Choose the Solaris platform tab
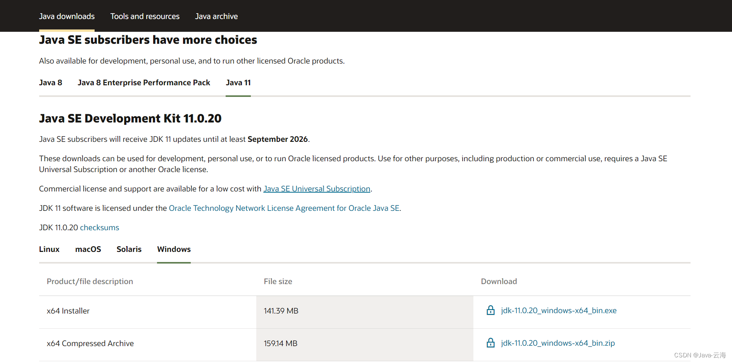Viewport: 732px width, 362px height. [x=129, y=249]
